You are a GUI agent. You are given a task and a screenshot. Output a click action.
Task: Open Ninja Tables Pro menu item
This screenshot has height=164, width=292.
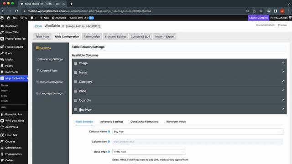click(14, 78)
